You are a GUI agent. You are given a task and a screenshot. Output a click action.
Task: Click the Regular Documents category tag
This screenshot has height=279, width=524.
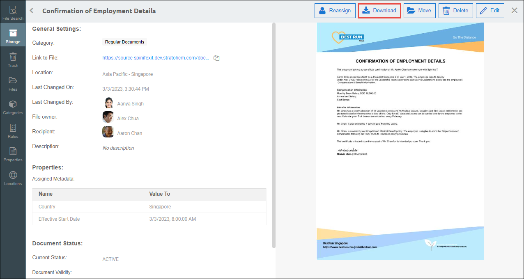[x=124, y=42]
